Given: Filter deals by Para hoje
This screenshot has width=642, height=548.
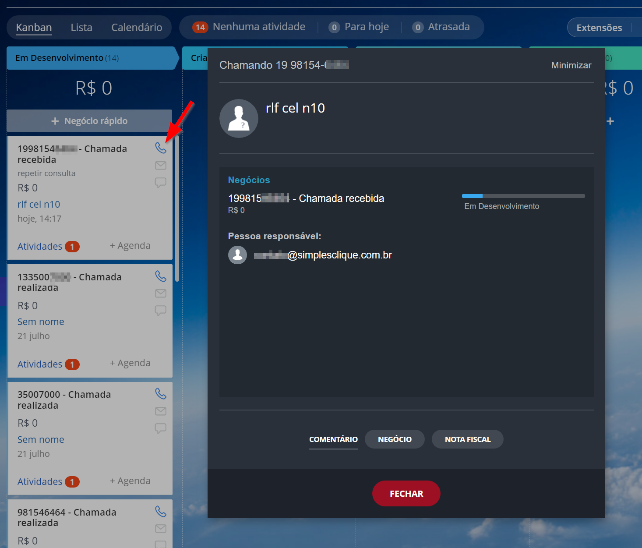Looking at the screenshot, I should (x=359, y=27).
